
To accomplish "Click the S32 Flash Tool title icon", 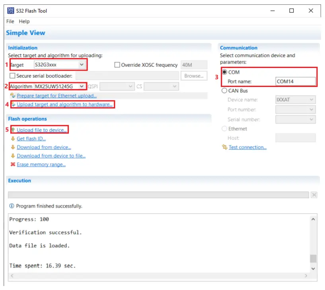I will point(11,11).
